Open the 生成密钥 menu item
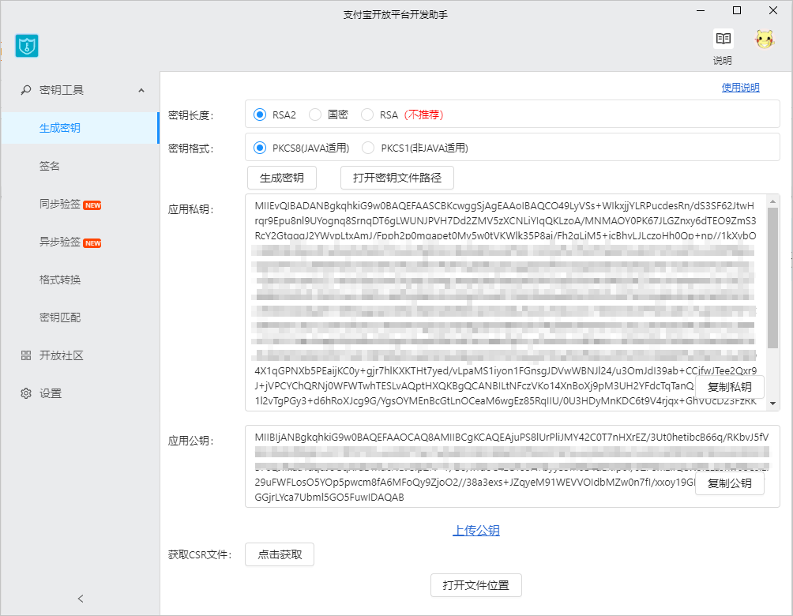Screen dimensions: 793x616 point(80,128)
